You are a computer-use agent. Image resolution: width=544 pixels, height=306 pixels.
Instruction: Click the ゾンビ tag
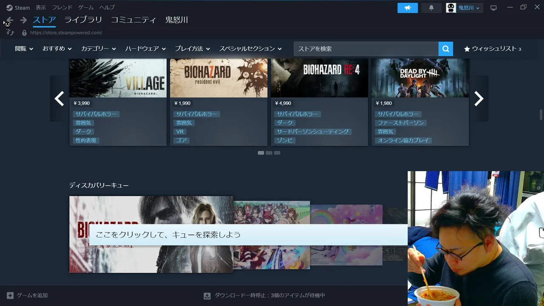[x=284, y=140]
